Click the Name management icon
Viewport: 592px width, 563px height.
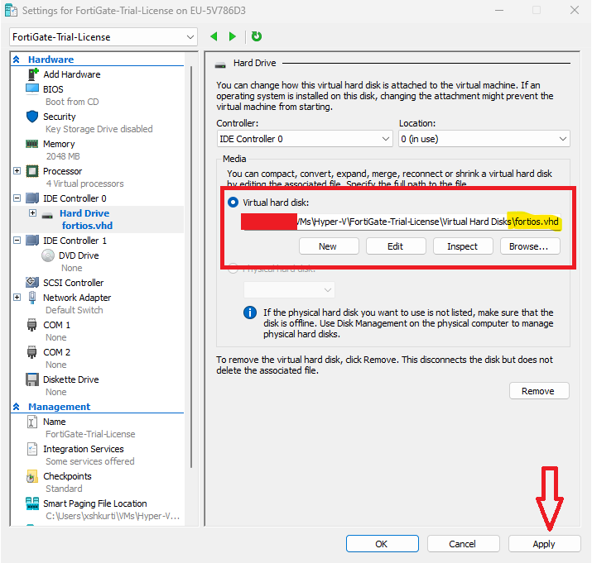point(32,422)
